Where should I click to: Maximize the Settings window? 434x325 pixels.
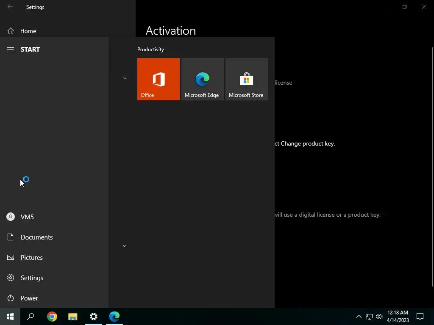pyautogui.click(x=405, y=7)
